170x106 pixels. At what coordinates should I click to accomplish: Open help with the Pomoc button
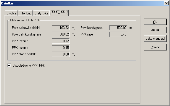(155, 47)
